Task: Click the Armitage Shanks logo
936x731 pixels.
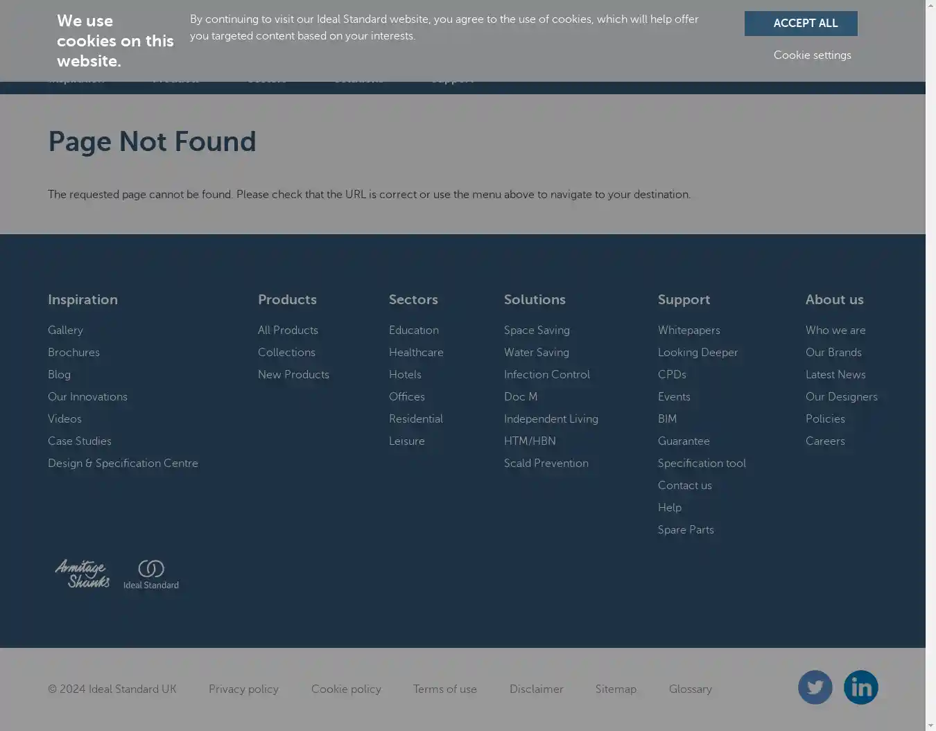Action: 83,574
